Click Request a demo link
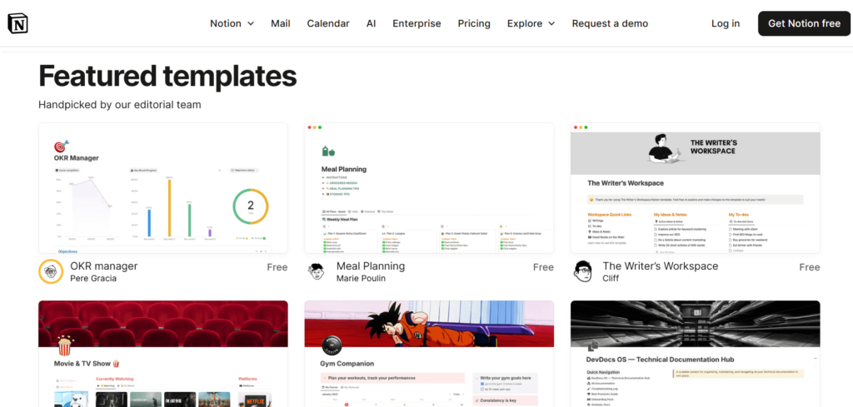The height and width of the screenshot is (407, 853). point(610,23)
